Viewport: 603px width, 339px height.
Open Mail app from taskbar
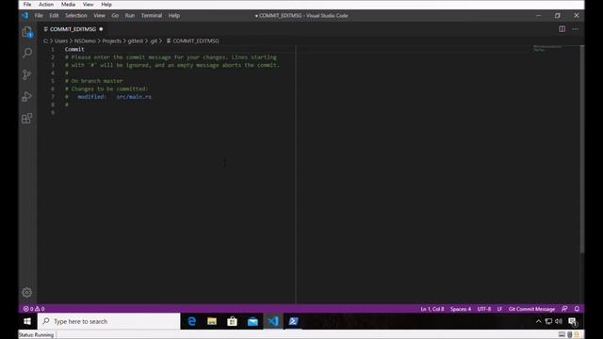click(253, 321)
